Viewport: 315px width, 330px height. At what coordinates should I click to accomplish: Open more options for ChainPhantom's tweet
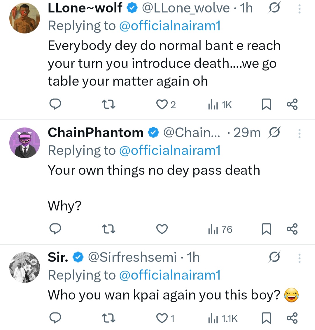[299, 133]
